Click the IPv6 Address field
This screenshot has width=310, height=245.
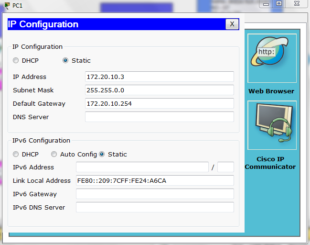142,167
